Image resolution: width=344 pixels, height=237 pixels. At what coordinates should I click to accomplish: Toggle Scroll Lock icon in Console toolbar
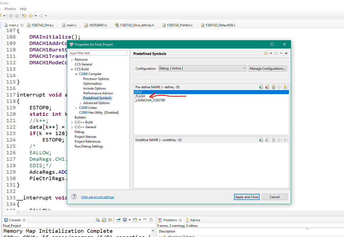104,220
